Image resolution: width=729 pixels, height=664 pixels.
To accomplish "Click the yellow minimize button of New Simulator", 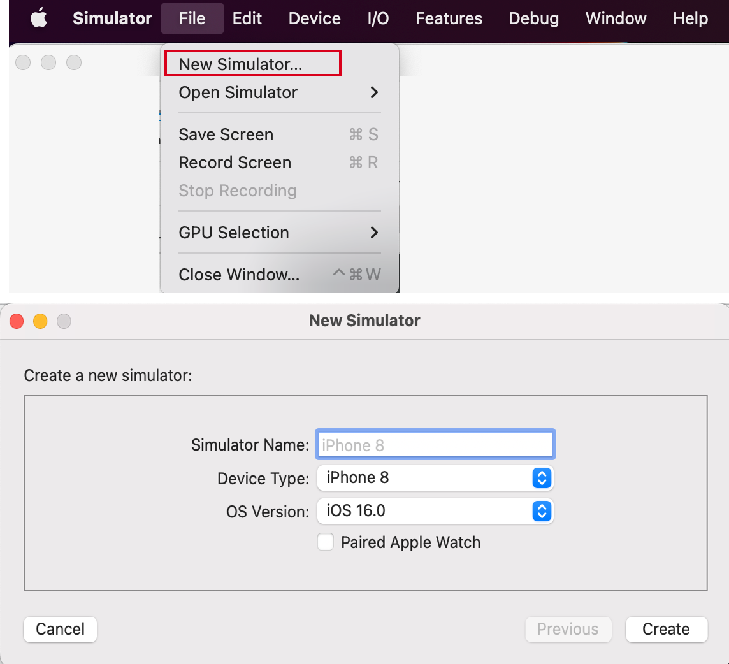I will pos(40,321).
